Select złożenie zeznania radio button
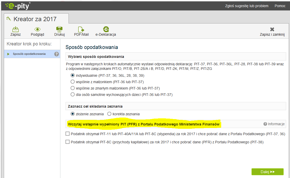 click(x=73, y=114)
